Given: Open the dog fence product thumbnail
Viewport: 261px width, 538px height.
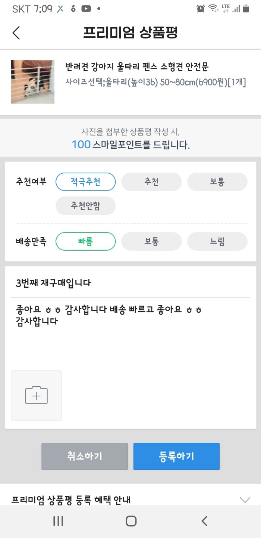Looking at the screenshot, I should (32, 82).
